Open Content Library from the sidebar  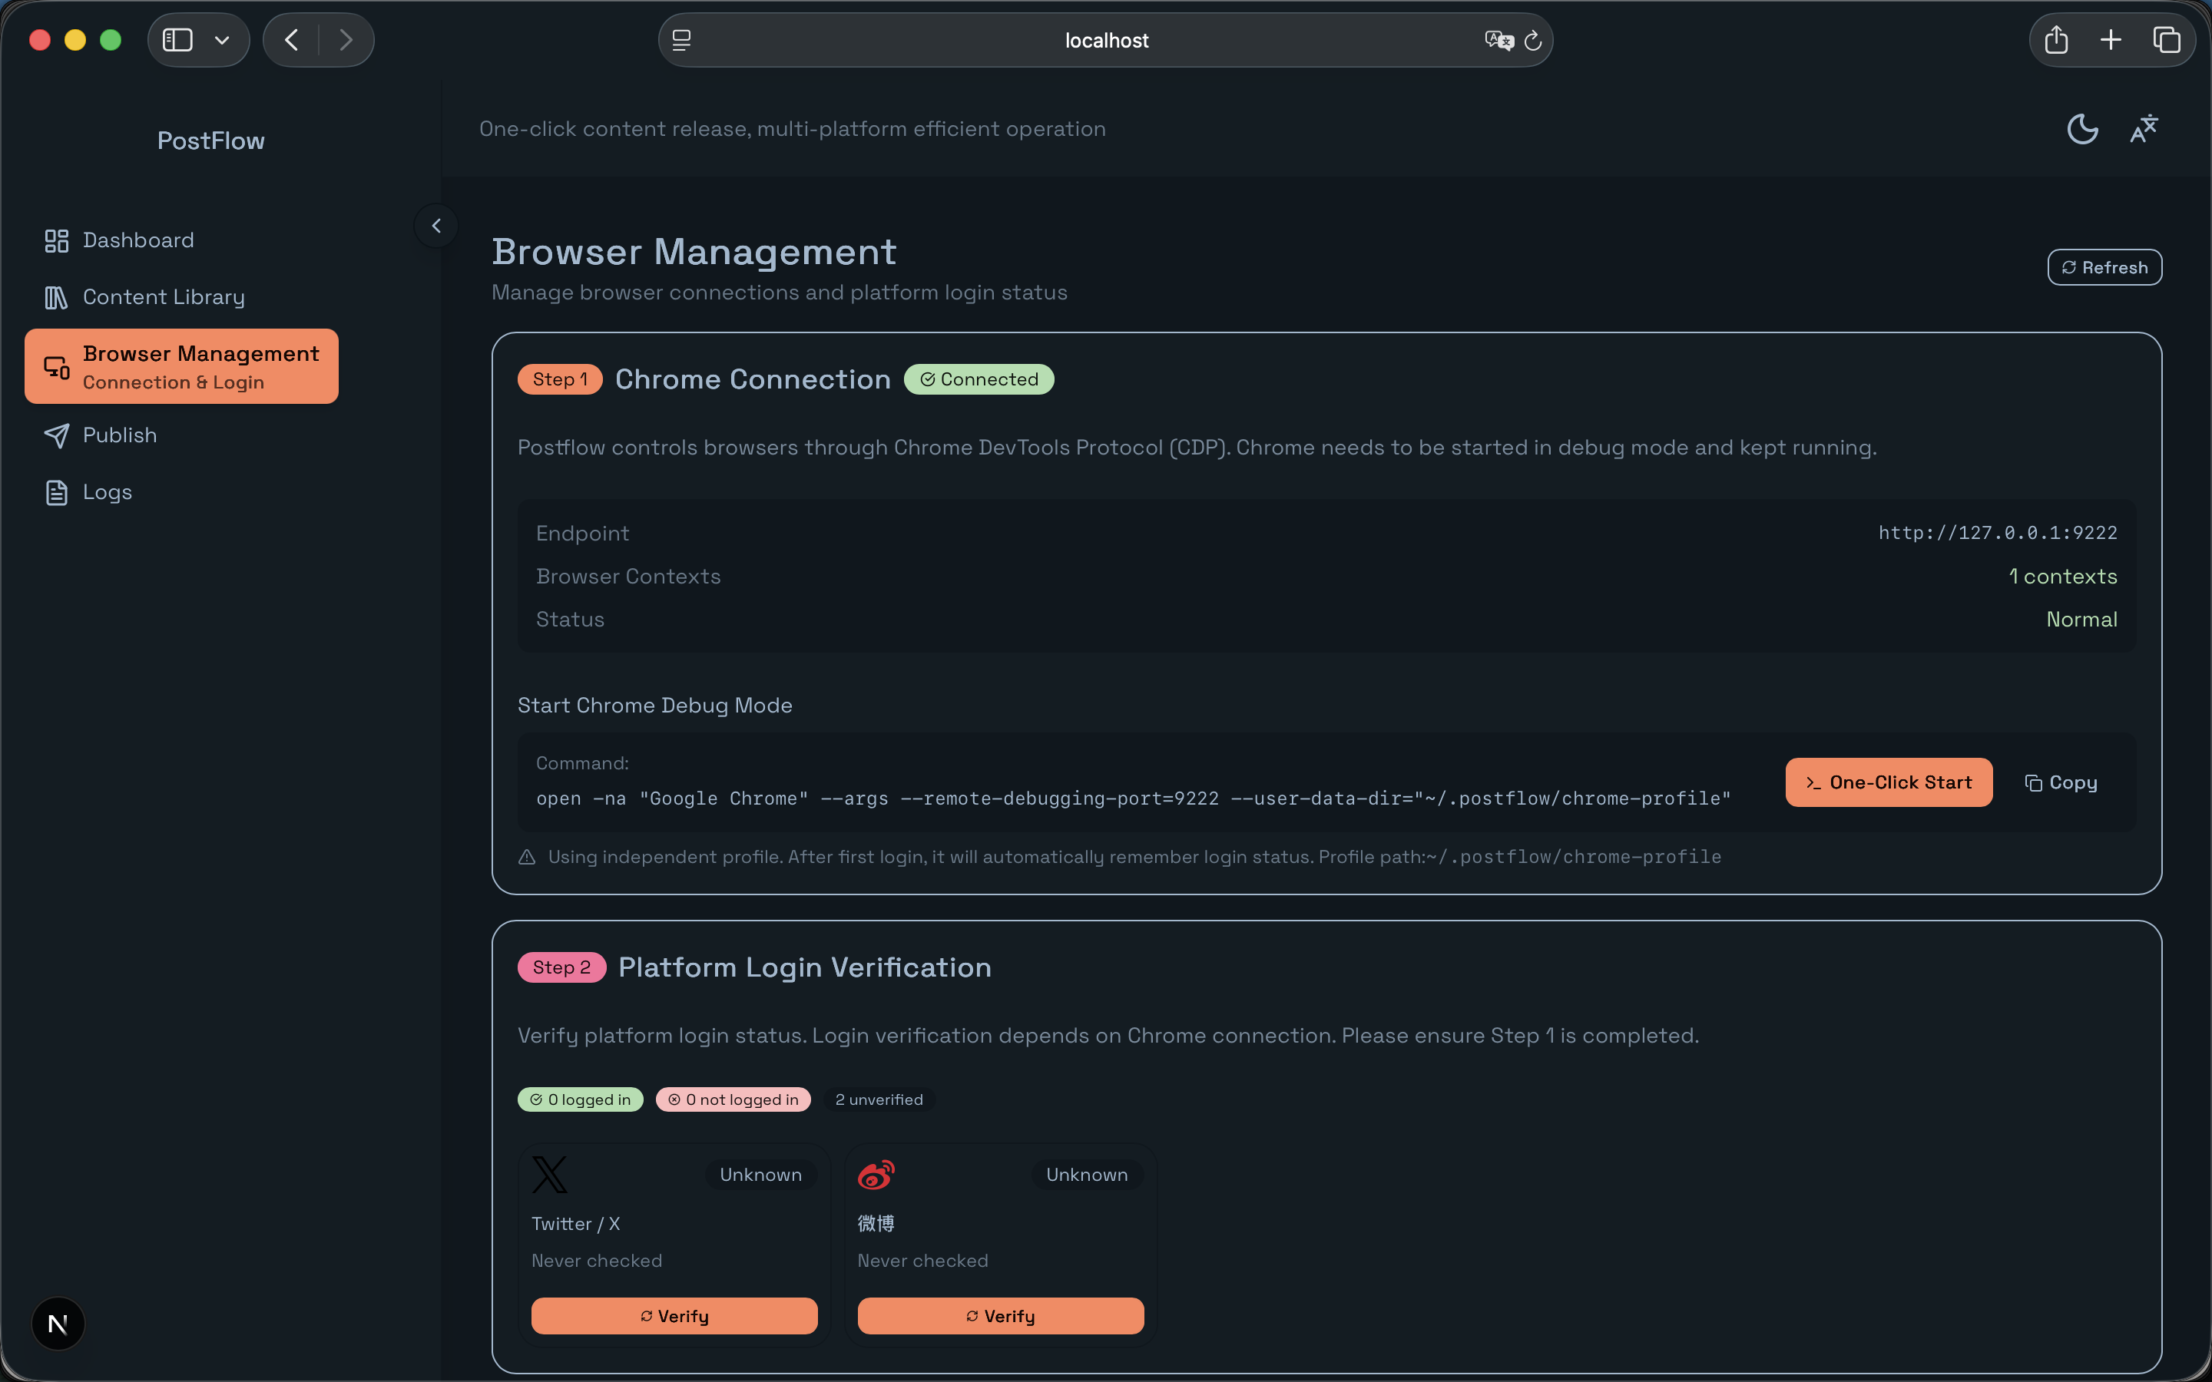pos(163,297)
